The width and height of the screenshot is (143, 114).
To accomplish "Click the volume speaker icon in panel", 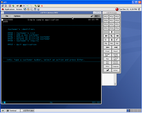I will [139, 9].
